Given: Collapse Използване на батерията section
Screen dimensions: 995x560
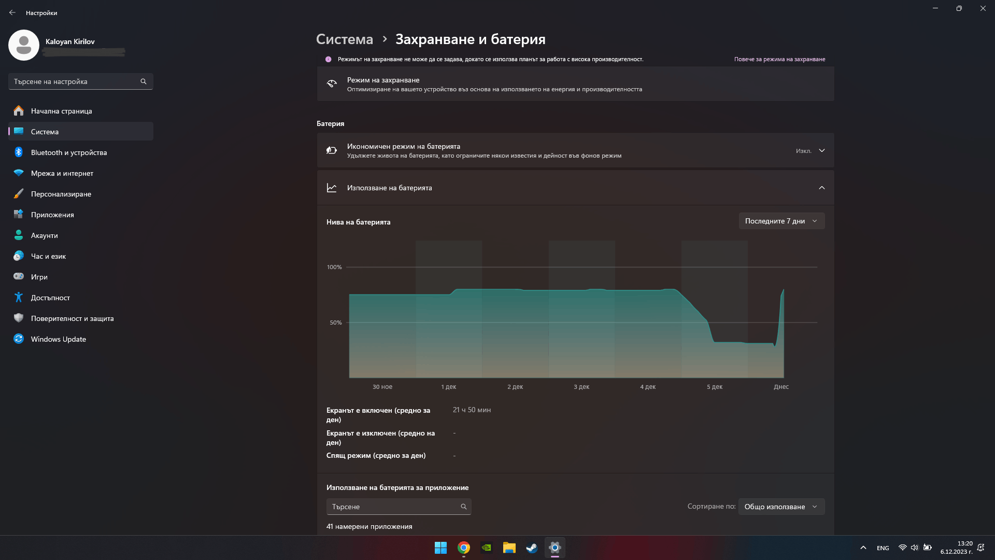Looking at the screenshot, I should [821, 188].
